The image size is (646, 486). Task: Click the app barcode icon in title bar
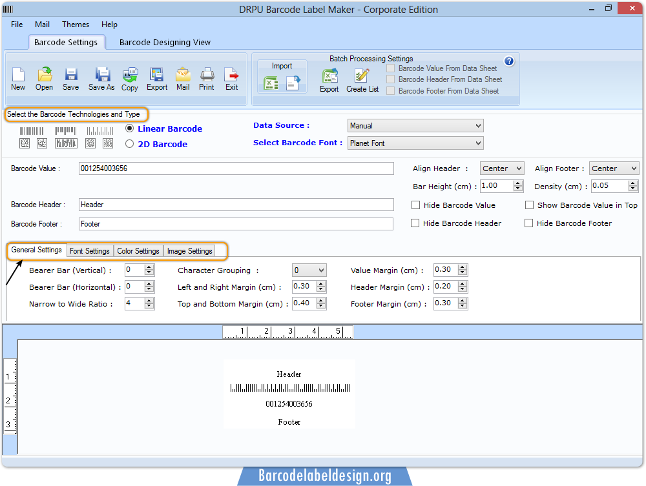click(8, 9)
